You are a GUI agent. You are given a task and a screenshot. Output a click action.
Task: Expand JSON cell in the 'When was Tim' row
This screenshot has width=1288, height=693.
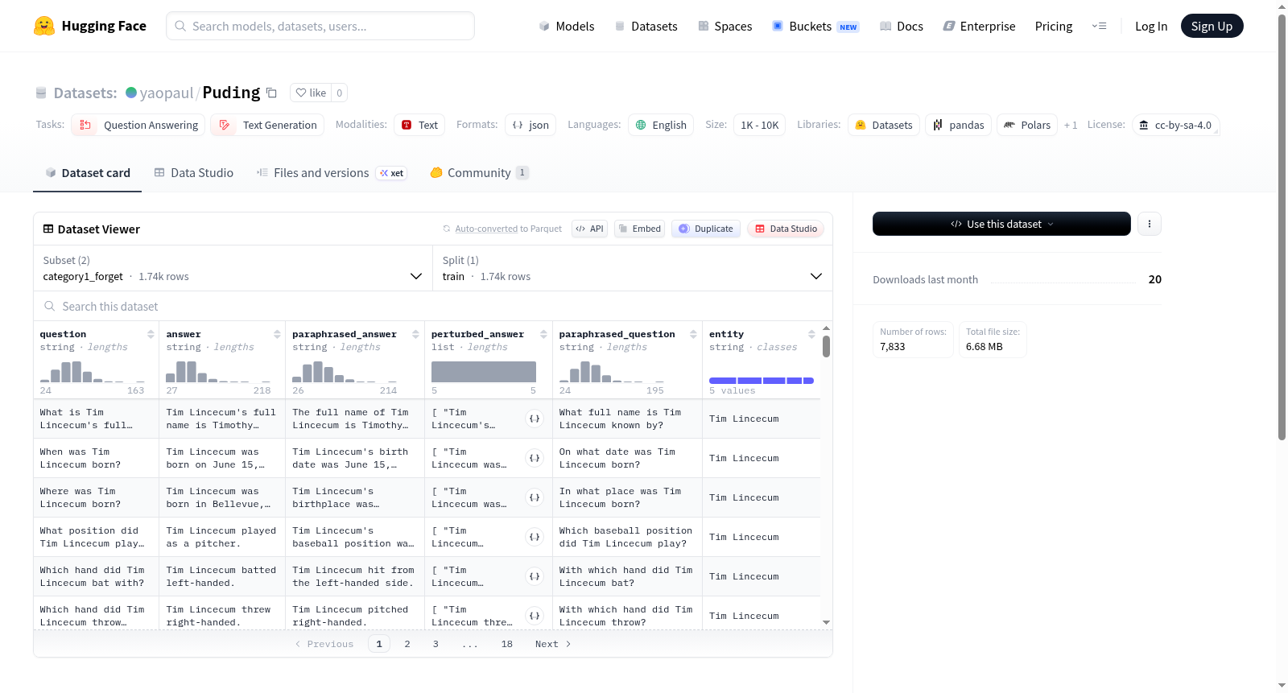tap(535, 458)
